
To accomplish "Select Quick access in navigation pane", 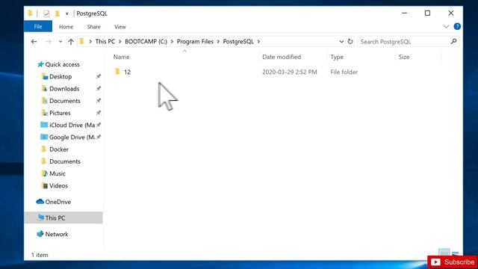I will (62, 64).
